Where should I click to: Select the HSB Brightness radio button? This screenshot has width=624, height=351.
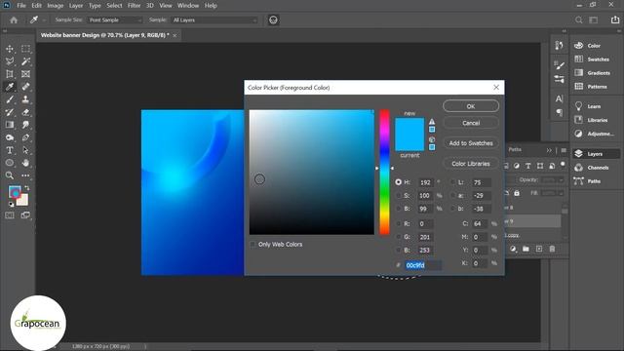coord(399,209)
